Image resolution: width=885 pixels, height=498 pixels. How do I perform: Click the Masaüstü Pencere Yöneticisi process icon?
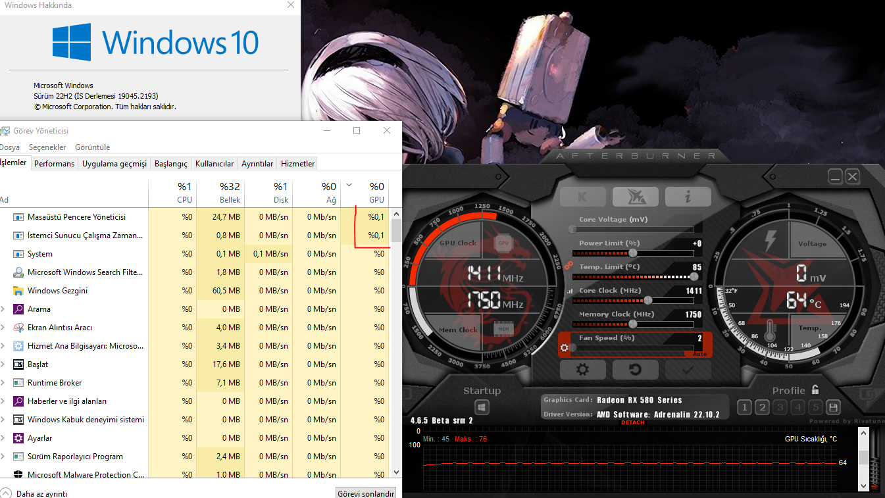(x=18, y=217)
